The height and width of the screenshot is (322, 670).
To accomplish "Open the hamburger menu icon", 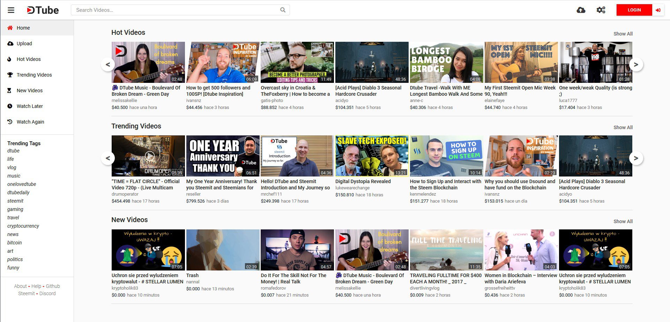I will coord(11,10).
